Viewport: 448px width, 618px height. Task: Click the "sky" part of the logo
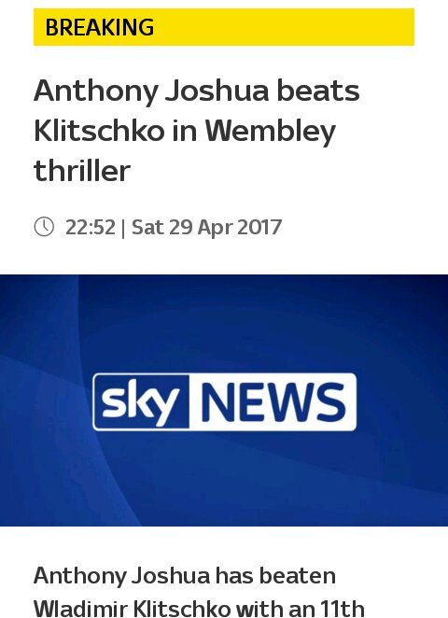[x=141, y=401]
